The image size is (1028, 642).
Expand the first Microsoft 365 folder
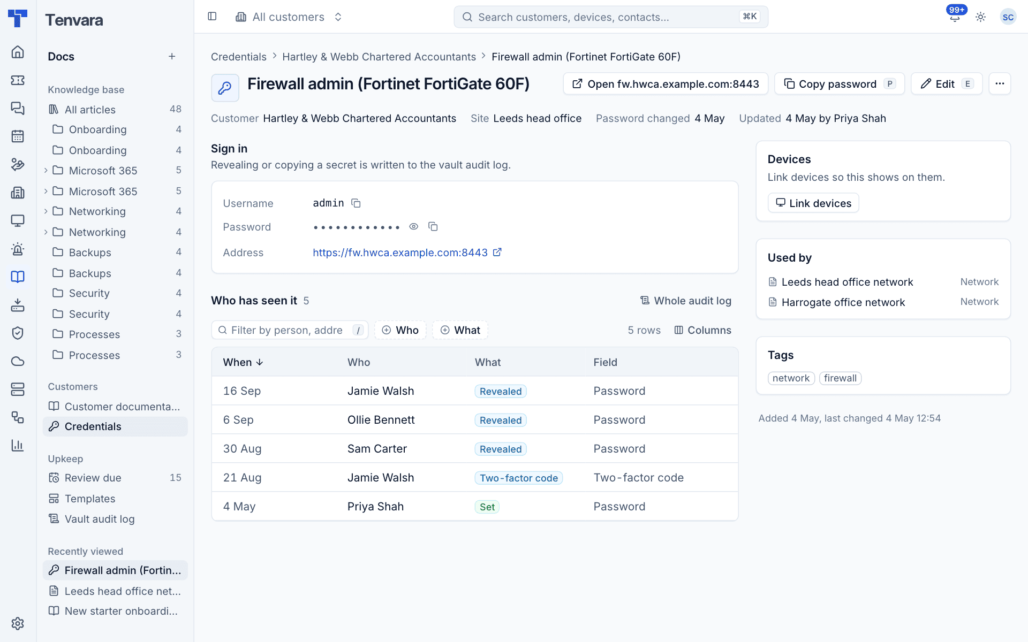[46, 170]
